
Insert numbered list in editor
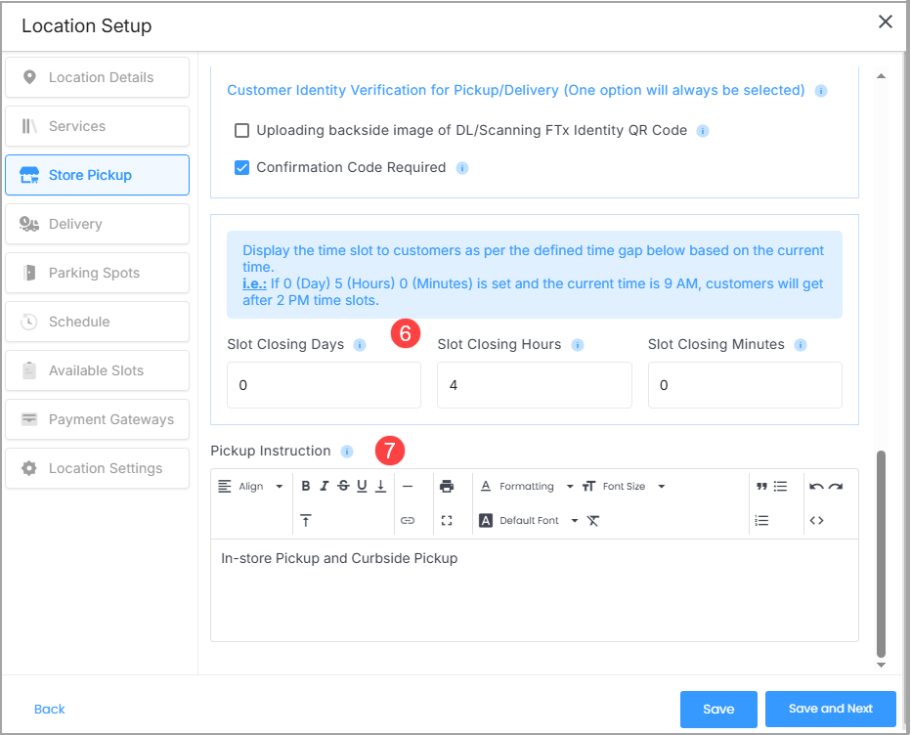click(761, 521)
